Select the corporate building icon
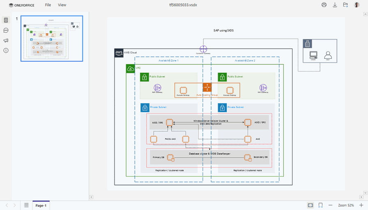This screenshot has width=368, height=210. pyautogui.click(x=308, y=44)
